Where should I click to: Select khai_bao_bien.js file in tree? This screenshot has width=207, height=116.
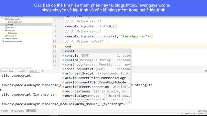click(16, 22)
